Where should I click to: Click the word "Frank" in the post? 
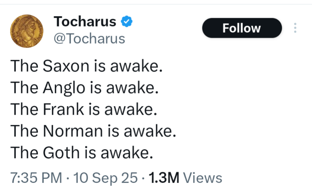point(64,109)
